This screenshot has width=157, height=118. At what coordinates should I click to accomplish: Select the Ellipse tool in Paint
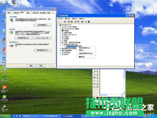coord(95,87)
